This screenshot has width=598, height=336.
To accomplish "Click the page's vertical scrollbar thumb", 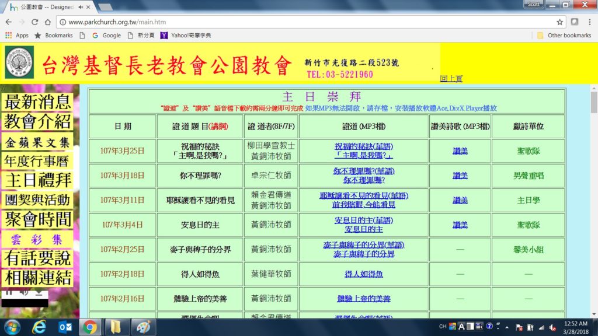I will pyautogui.click(x=594, y=103).
